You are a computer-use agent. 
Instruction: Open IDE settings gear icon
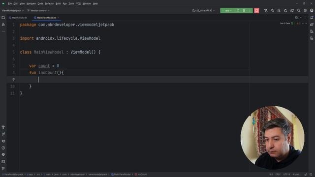pos(305,10)
